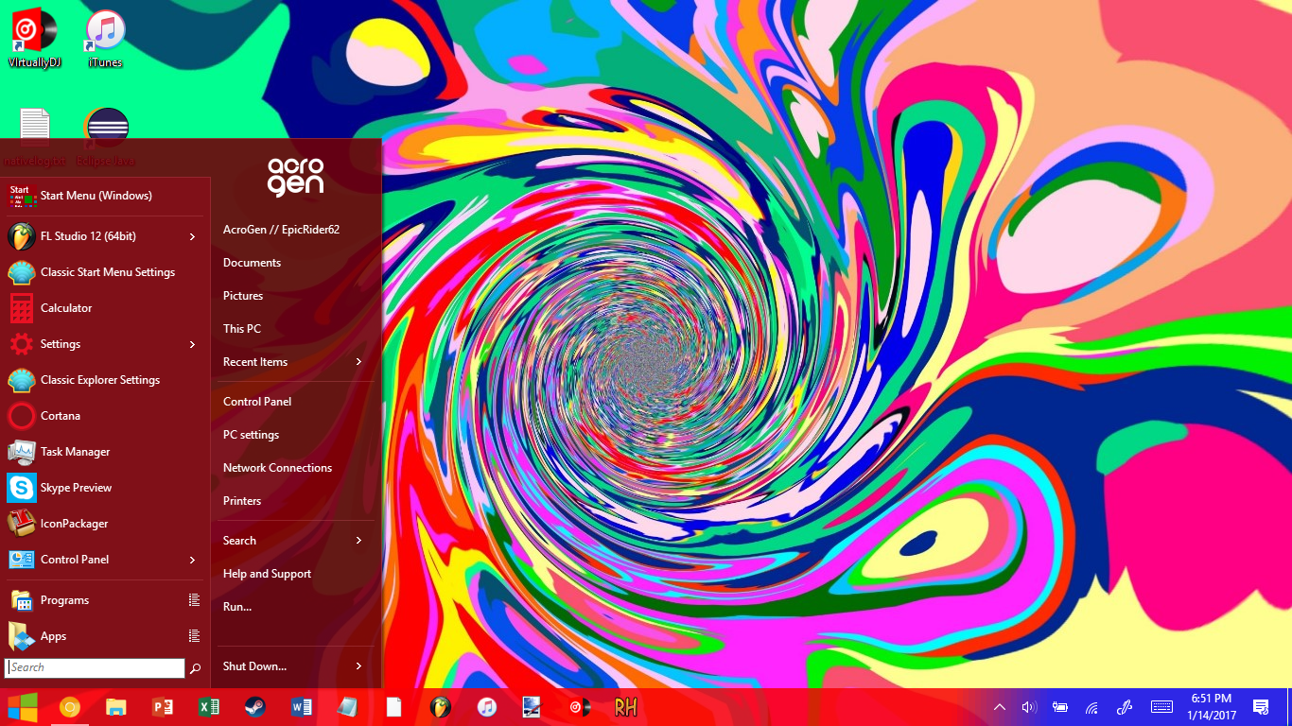Launch Skype Preview
Viewport: 1292px width, 726px height.
click(x=104, y=488)
